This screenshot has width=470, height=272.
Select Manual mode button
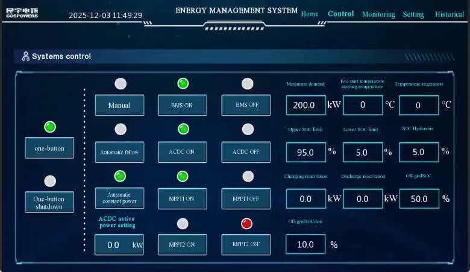point(119,106)
